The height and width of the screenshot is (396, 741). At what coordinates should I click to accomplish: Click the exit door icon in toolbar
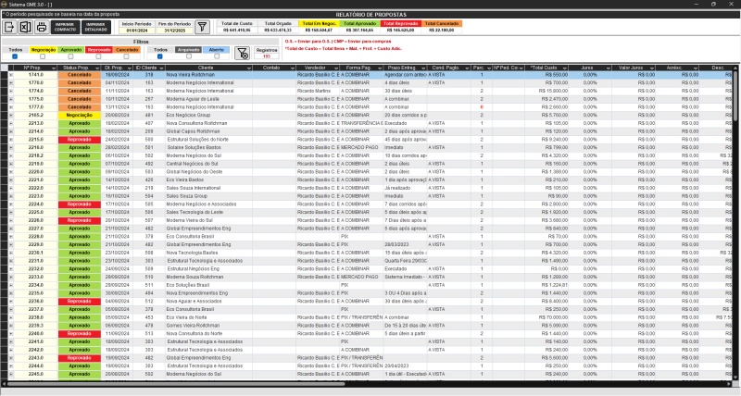point(11,27)
